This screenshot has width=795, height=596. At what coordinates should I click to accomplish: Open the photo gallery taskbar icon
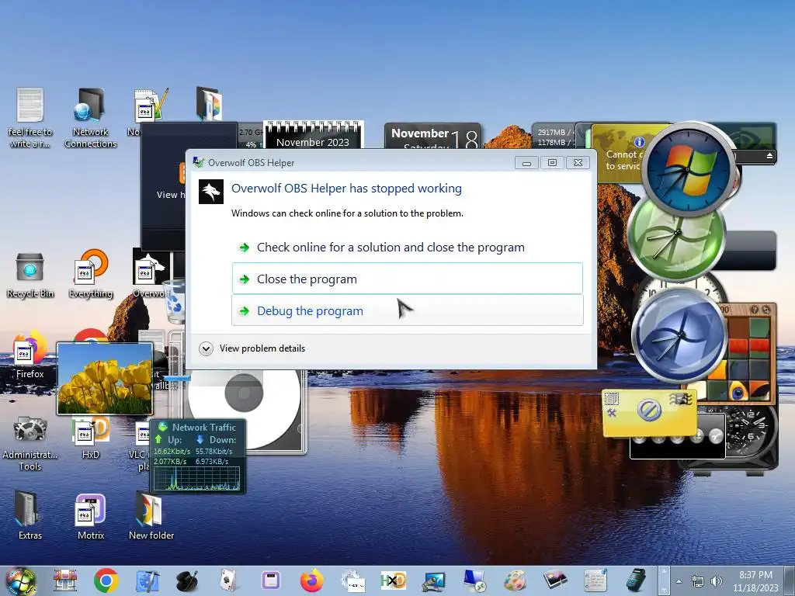(555, 580)
